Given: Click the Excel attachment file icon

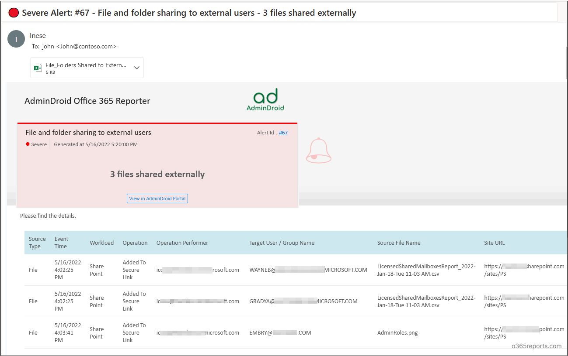Looking at the screenshot, I should 38,67.
